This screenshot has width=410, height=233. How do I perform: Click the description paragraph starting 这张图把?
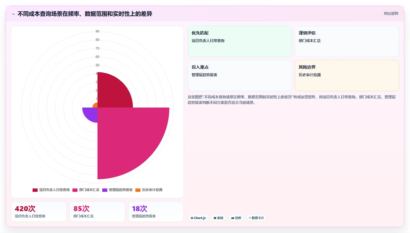(x=292, y=100)
